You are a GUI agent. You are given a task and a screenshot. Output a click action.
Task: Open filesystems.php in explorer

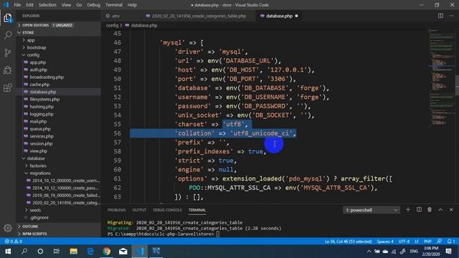pos(44,99)
